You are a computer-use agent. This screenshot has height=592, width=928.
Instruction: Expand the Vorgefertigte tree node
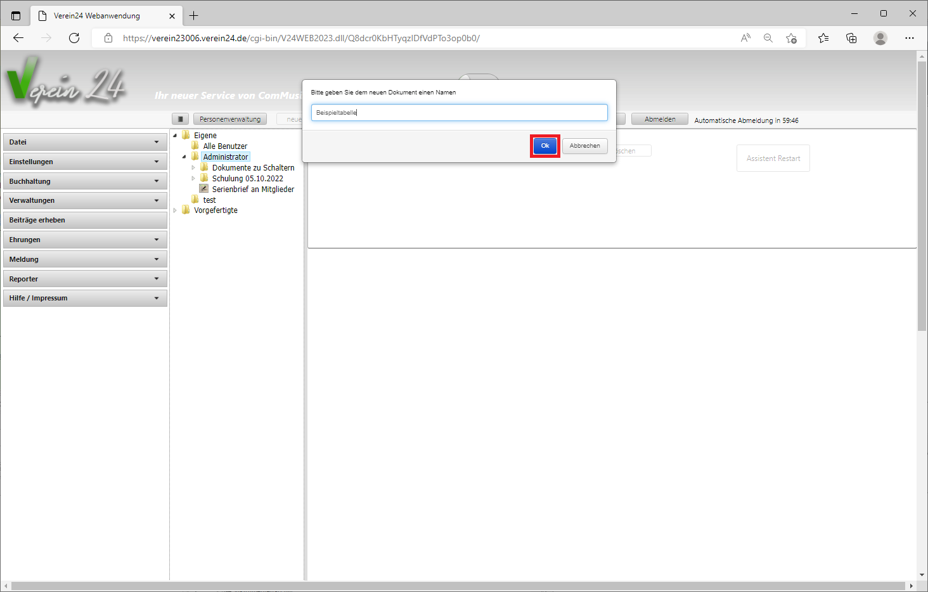[175, 210]
